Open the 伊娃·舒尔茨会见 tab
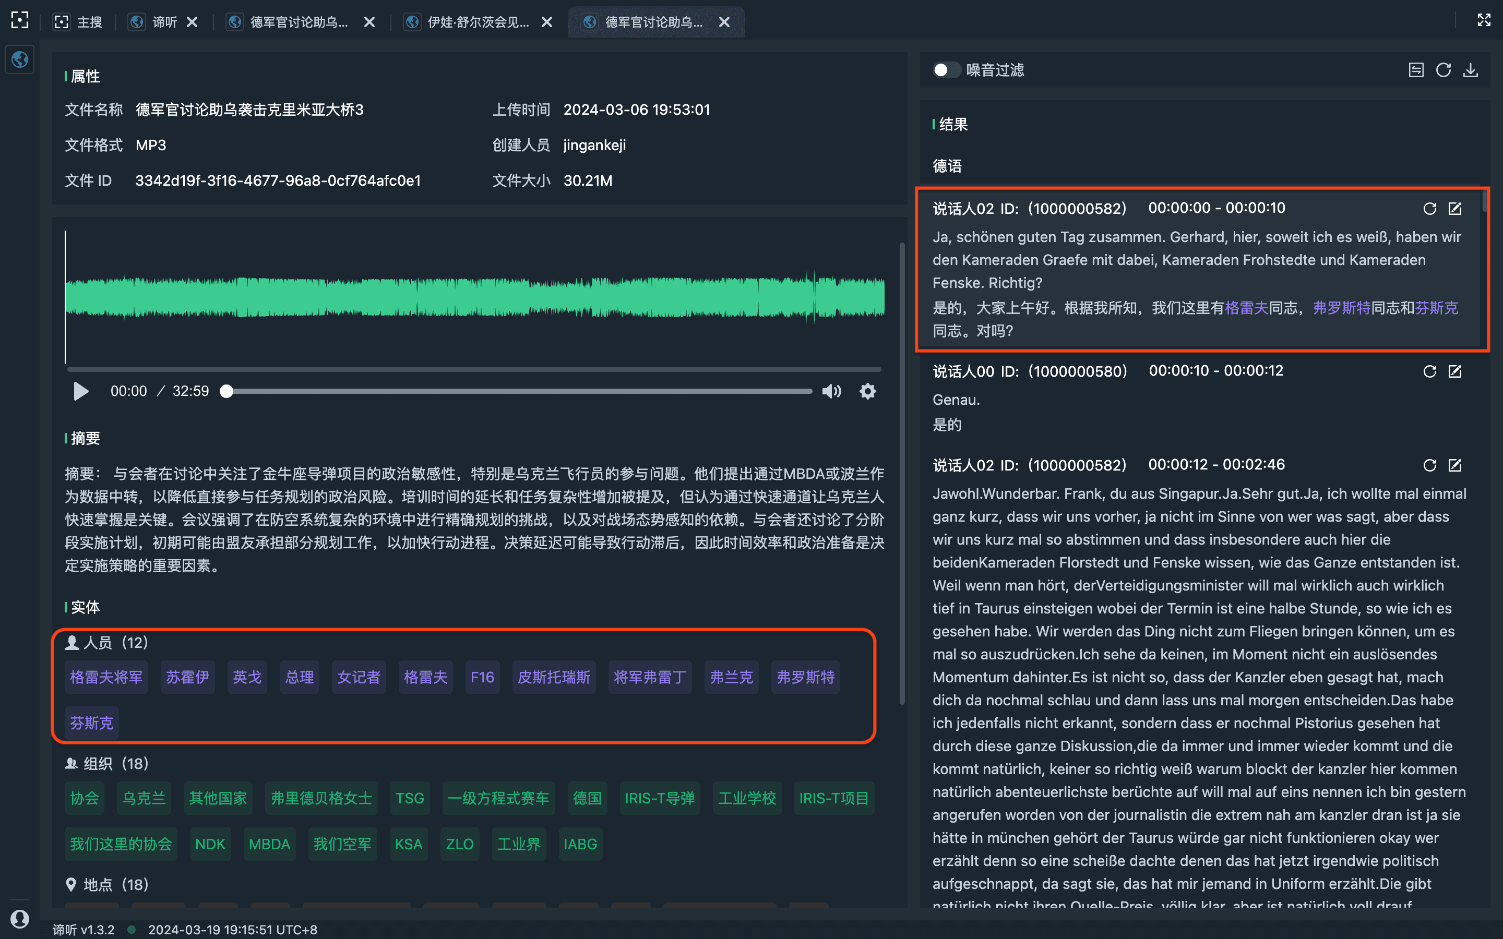The image size is (1503, 939). click(x=467, y=22)
